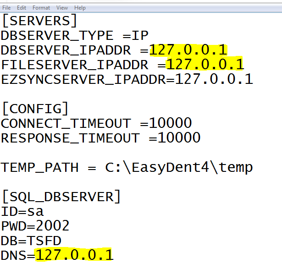Screen dimensions: 282x269
Task: Open the Help menu
Action: coord(80,8)
